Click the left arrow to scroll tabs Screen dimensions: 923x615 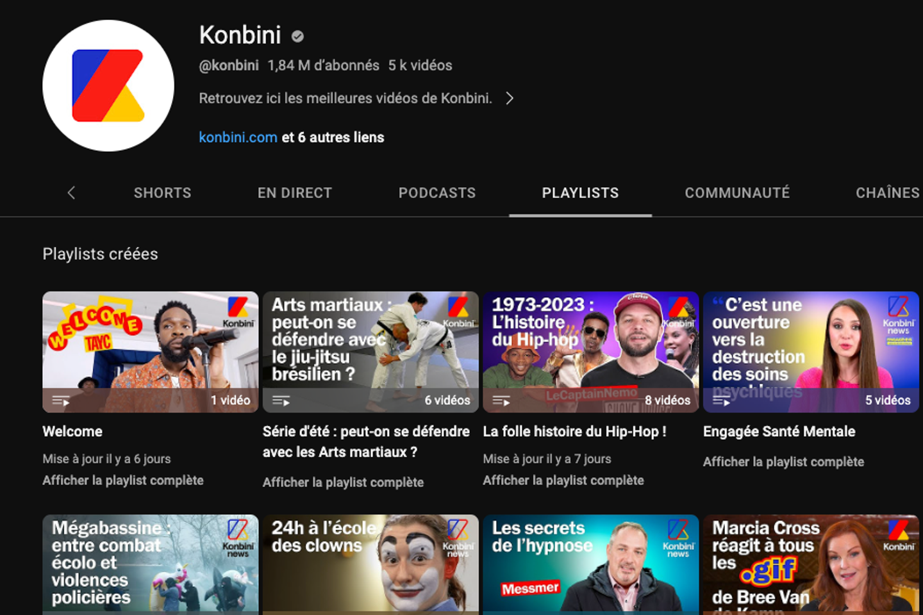pyautogui.click(x=71, y=193)
